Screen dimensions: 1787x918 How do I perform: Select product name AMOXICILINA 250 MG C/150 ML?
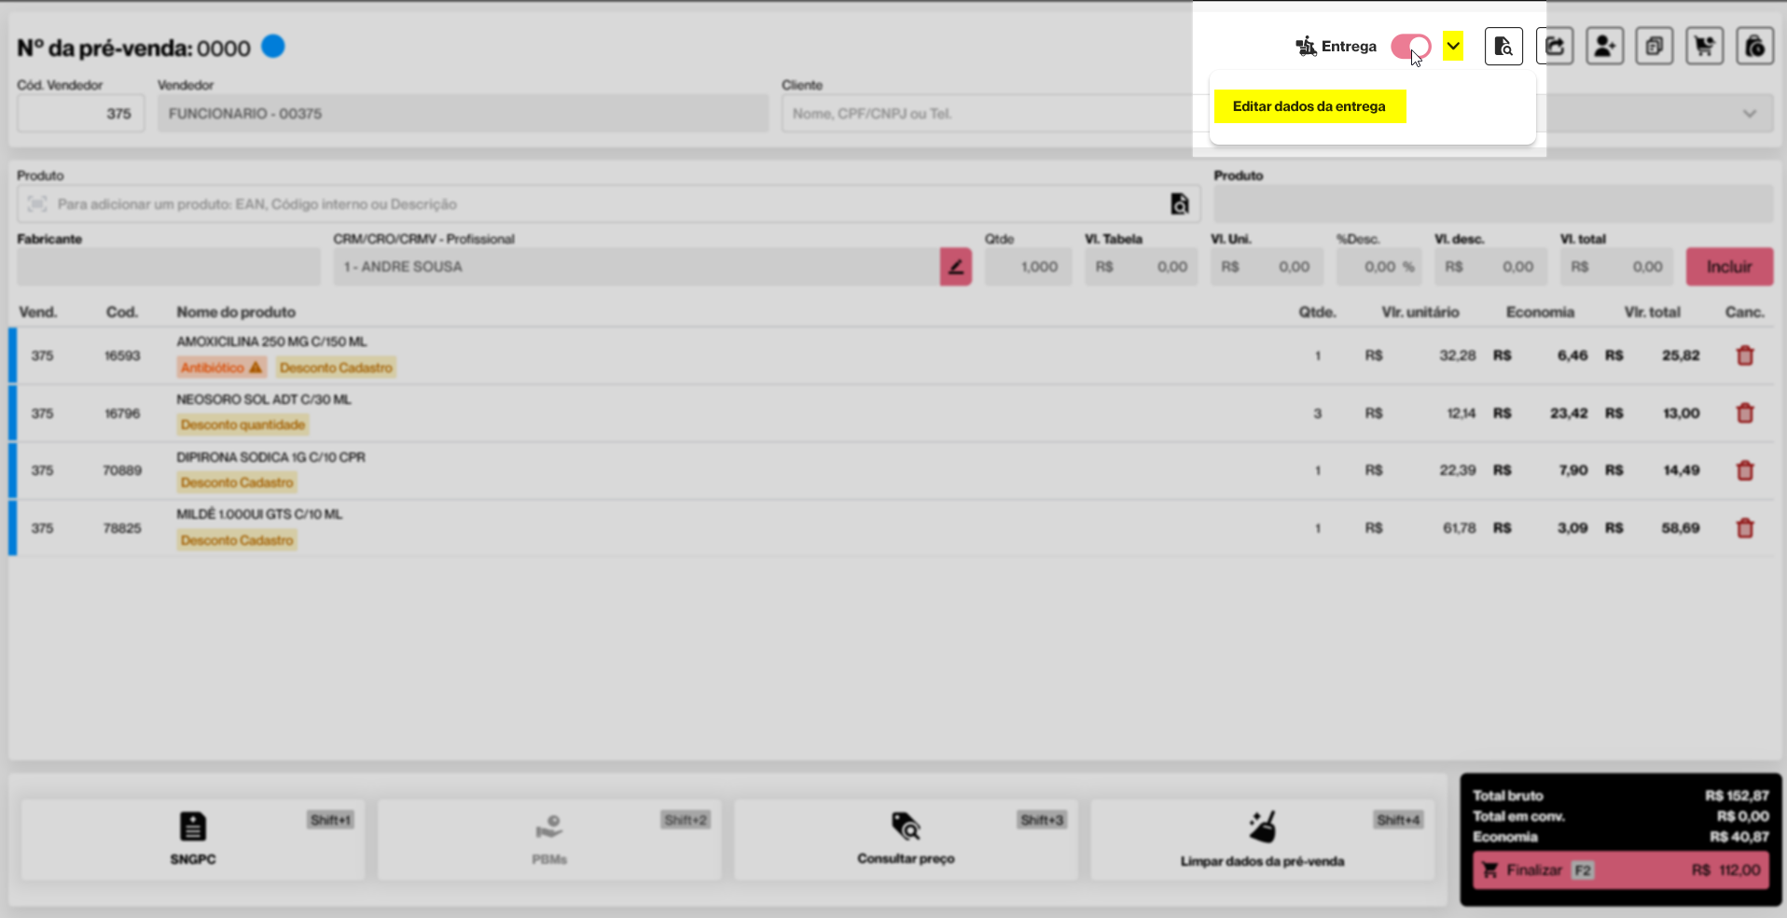click(271, 341)
